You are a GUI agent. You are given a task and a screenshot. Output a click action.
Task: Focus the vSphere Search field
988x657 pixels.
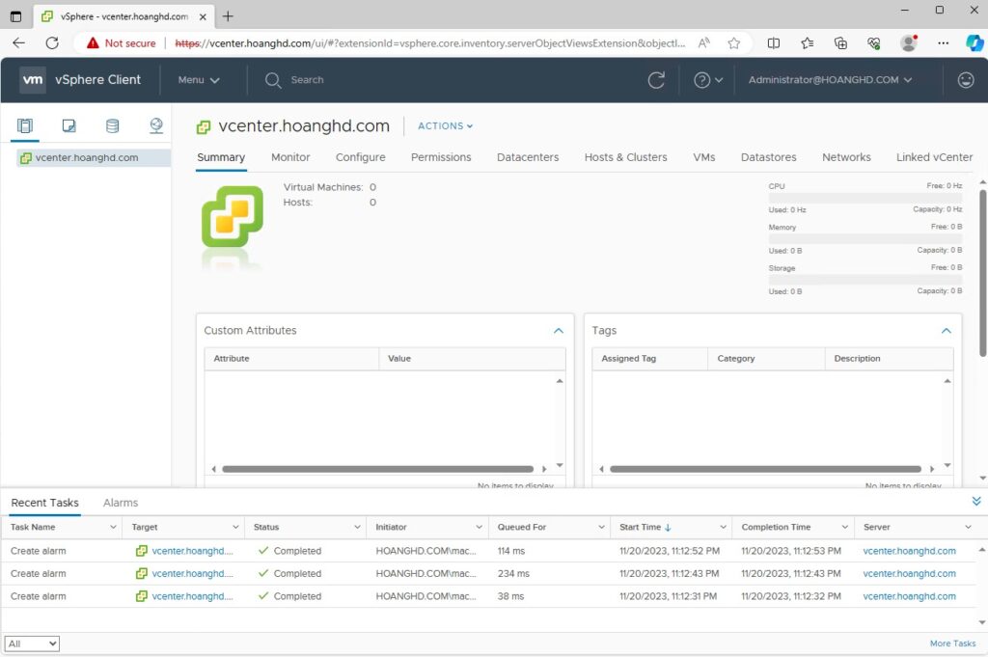[x=307, y=80]
